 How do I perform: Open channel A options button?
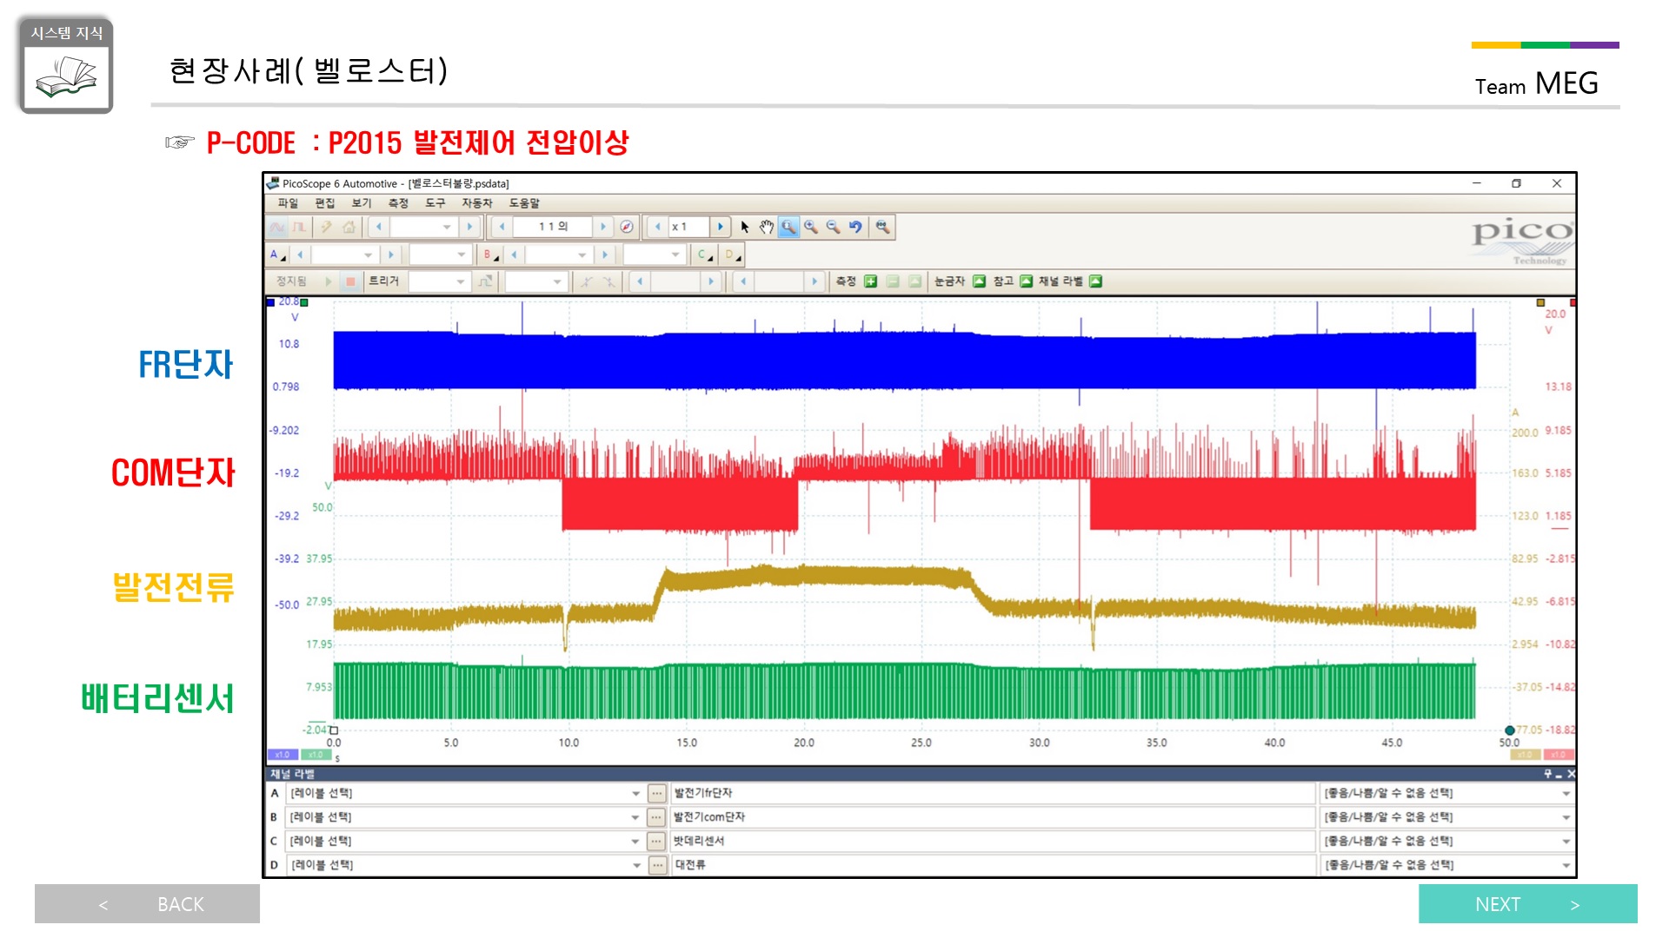[x=277, y=254]
